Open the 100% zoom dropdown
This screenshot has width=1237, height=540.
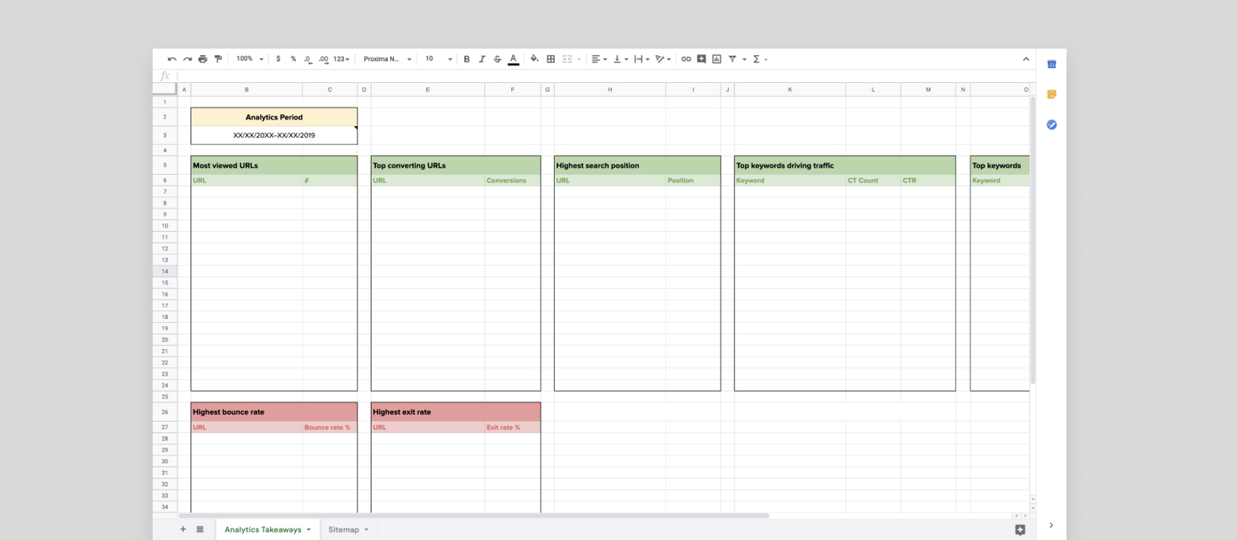pos(250,59)
